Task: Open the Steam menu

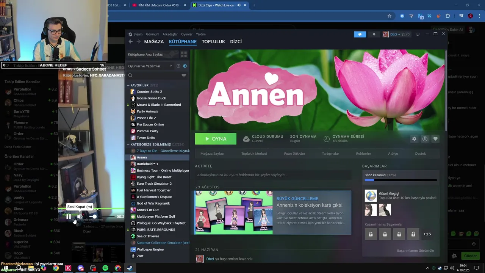Action: click(x=135, y=34)
